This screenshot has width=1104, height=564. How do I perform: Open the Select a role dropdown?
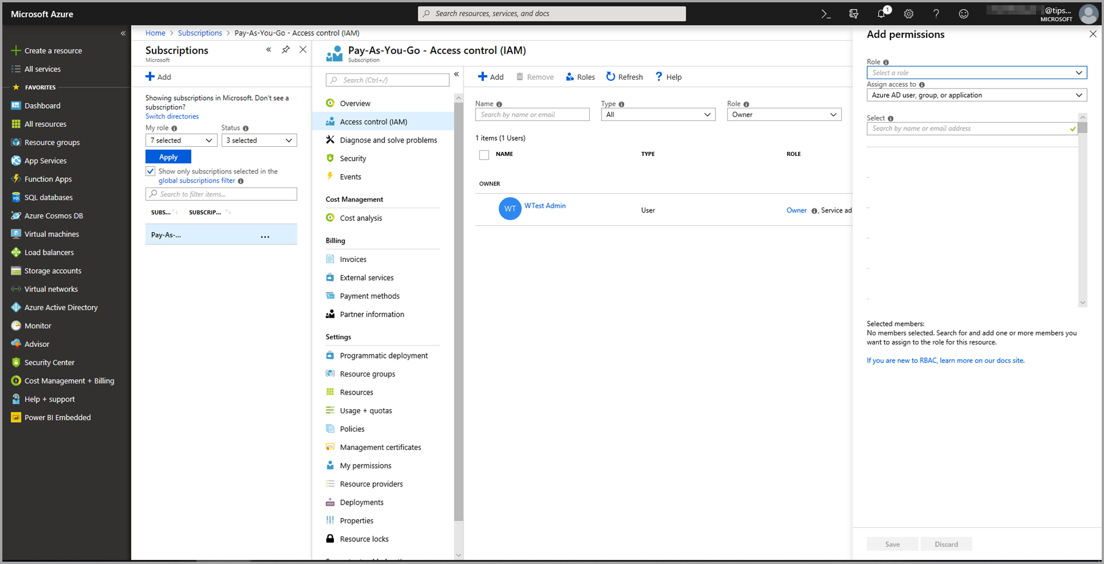coord(976,72)
